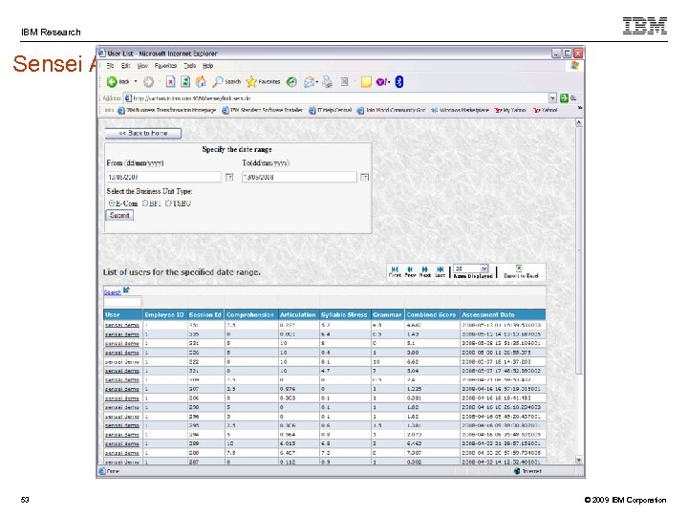Click the History icon in the toolbar
Screen dimensions: 688x516
tap(291, 82)
